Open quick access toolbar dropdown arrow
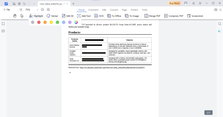The height and width of the screenshot is (117, 223). [34, 4]
